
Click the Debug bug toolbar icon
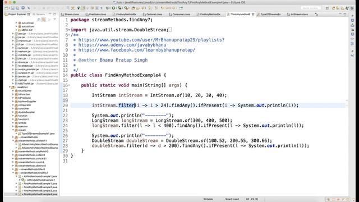(x=107, y=8)
